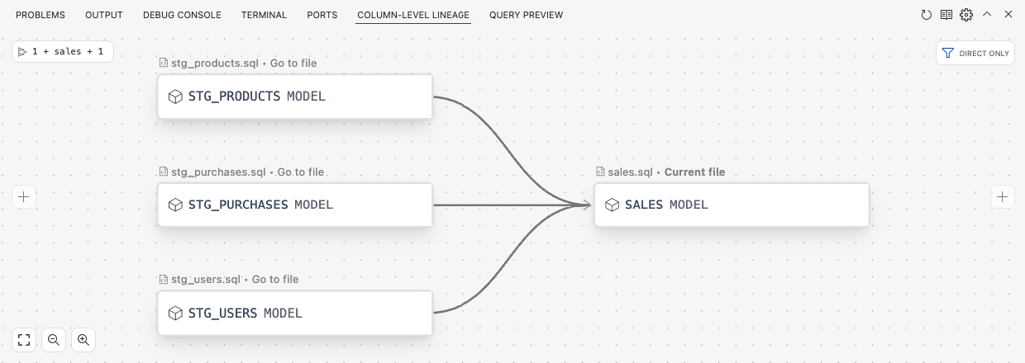Click the refresh lineage icon
This screenshot has height=363, width=1025.
pos(927,15)
